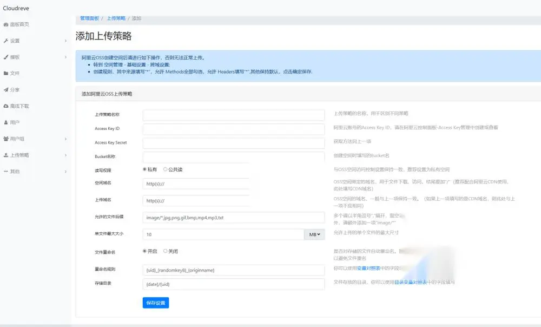
Task: Click the 上传域名 http(s):// input
Action: click(196, 201)
